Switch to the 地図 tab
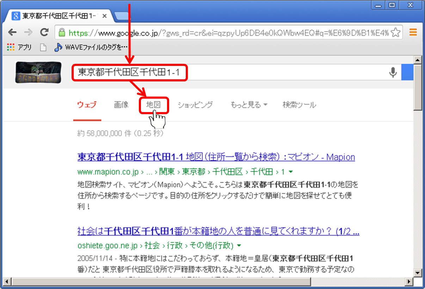Screen dimensions: 425x289 coord(154,105)
